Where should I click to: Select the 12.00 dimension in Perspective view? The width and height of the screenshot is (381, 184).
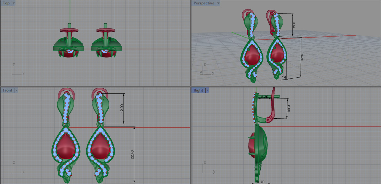tap(293, 25)
